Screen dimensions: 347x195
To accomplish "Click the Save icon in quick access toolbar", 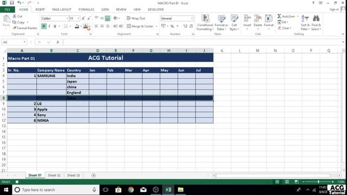I will (x=12, y=3).
